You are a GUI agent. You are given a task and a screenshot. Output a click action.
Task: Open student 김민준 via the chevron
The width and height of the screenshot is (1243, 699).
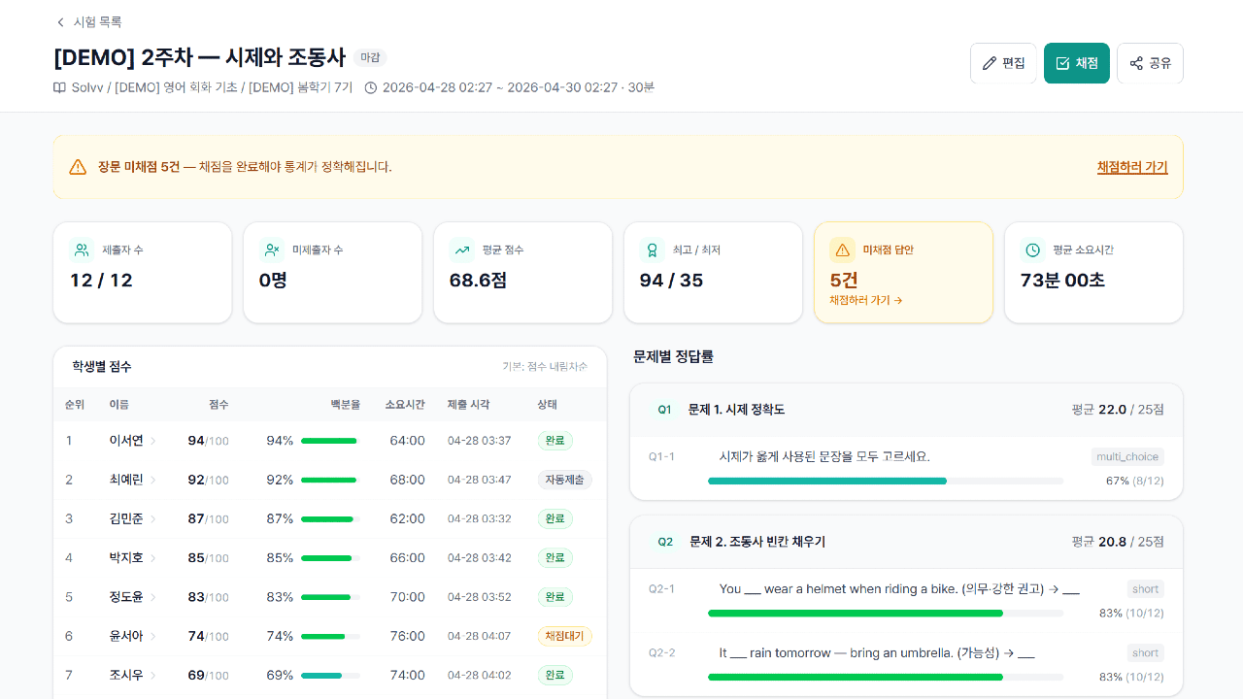click(153, 519)
